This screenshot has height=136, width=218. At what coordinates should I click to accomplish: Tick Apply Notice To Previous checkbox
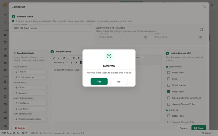click(201, 29)
